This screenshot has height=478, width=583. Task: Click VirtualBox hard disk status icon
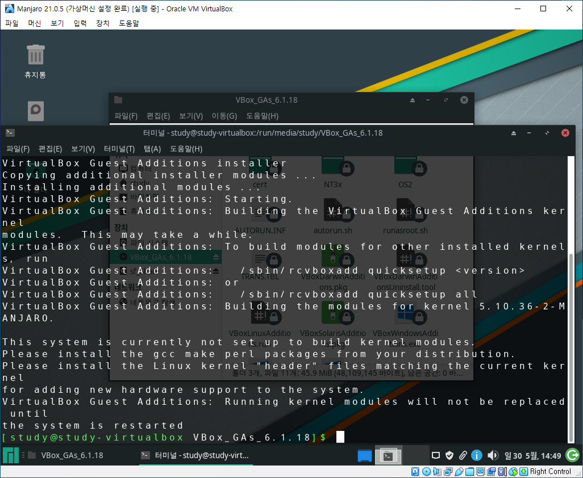coord(415,472)
